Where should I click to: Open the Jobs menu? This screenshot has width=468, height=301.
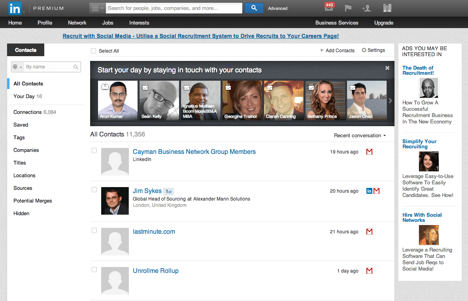click(108, 23)
